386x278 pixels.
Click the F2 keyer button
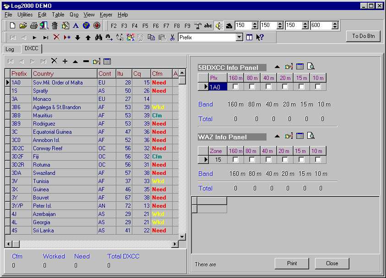114,26
